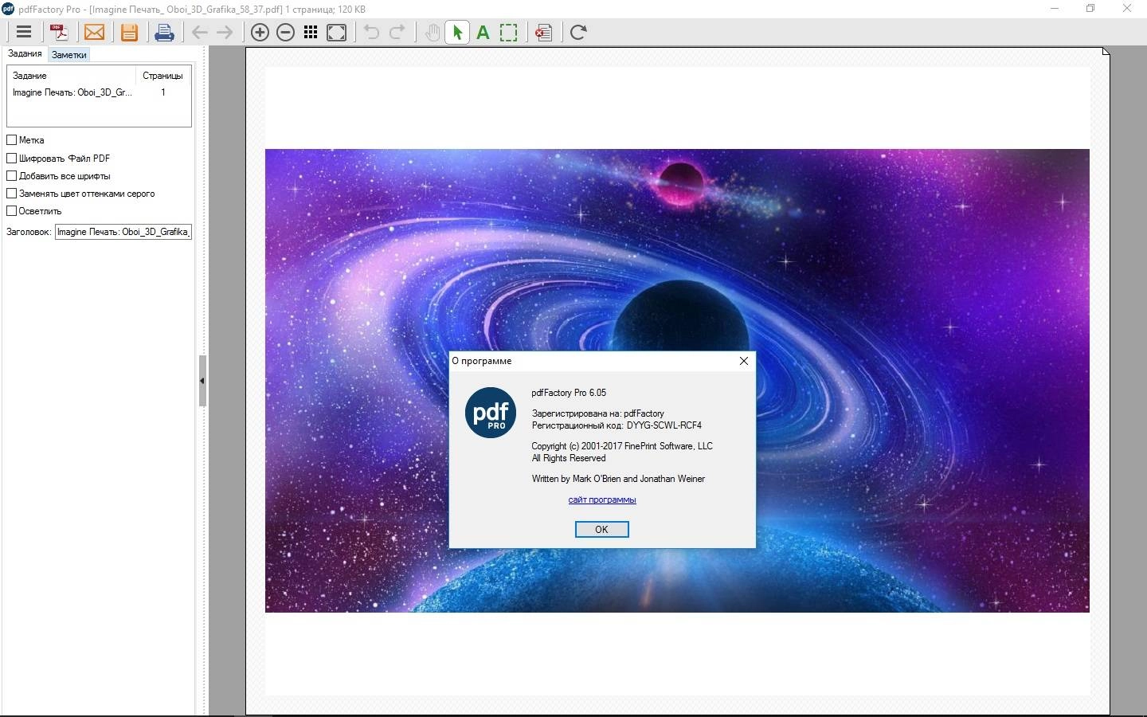This screenshot has width=1147, height=717.
Task: Click Written by Mark O'Brien line
Action: point(618,479)
